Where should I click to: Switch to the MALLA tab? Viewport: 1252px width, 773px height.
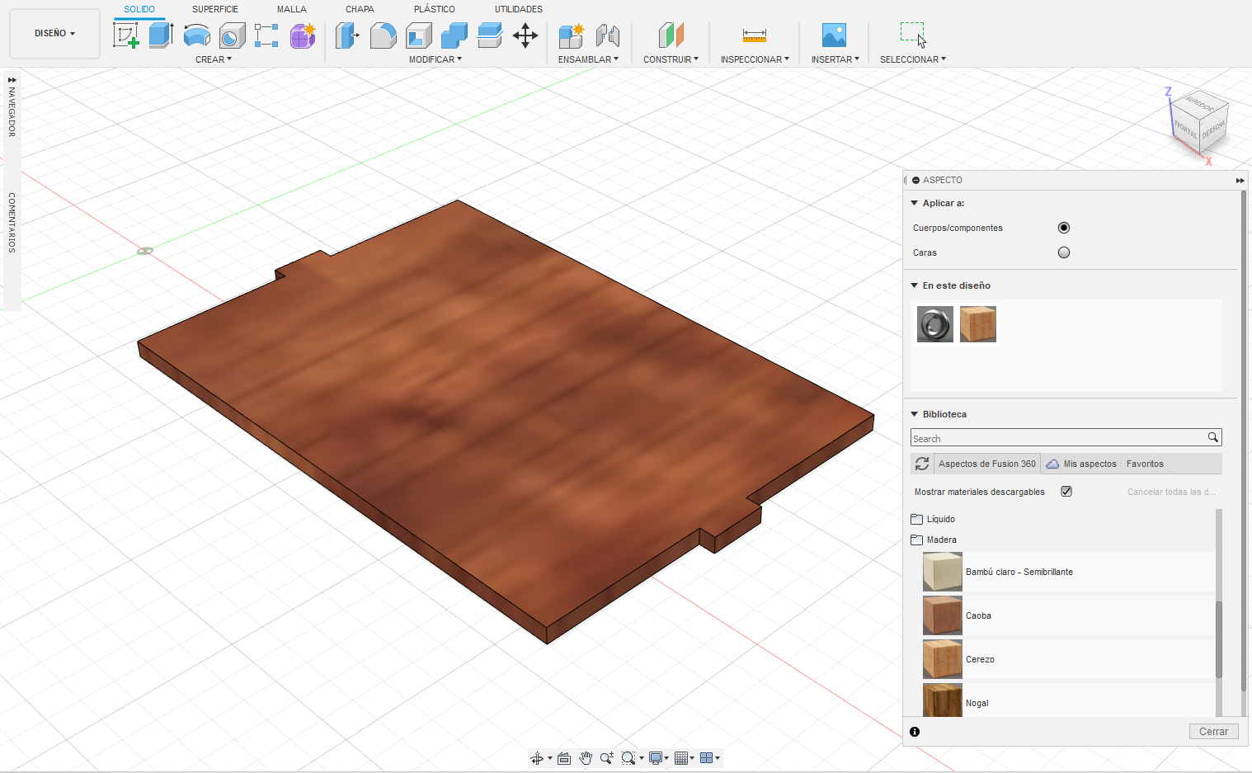click(x=291, y=9)
